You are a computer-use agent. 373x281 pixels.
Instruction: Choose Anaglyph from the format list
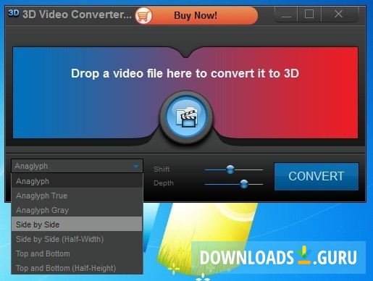click(77, 181)
